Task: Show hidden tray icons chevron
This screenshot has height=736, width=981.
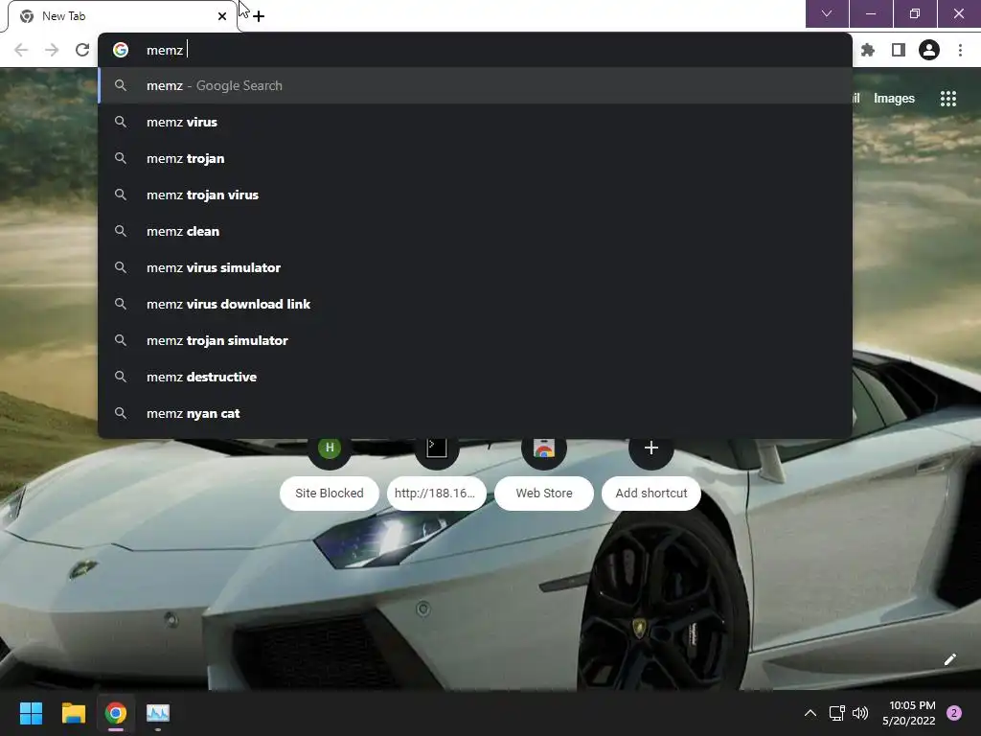Action: pyautogui.click(x=810, y=713)
